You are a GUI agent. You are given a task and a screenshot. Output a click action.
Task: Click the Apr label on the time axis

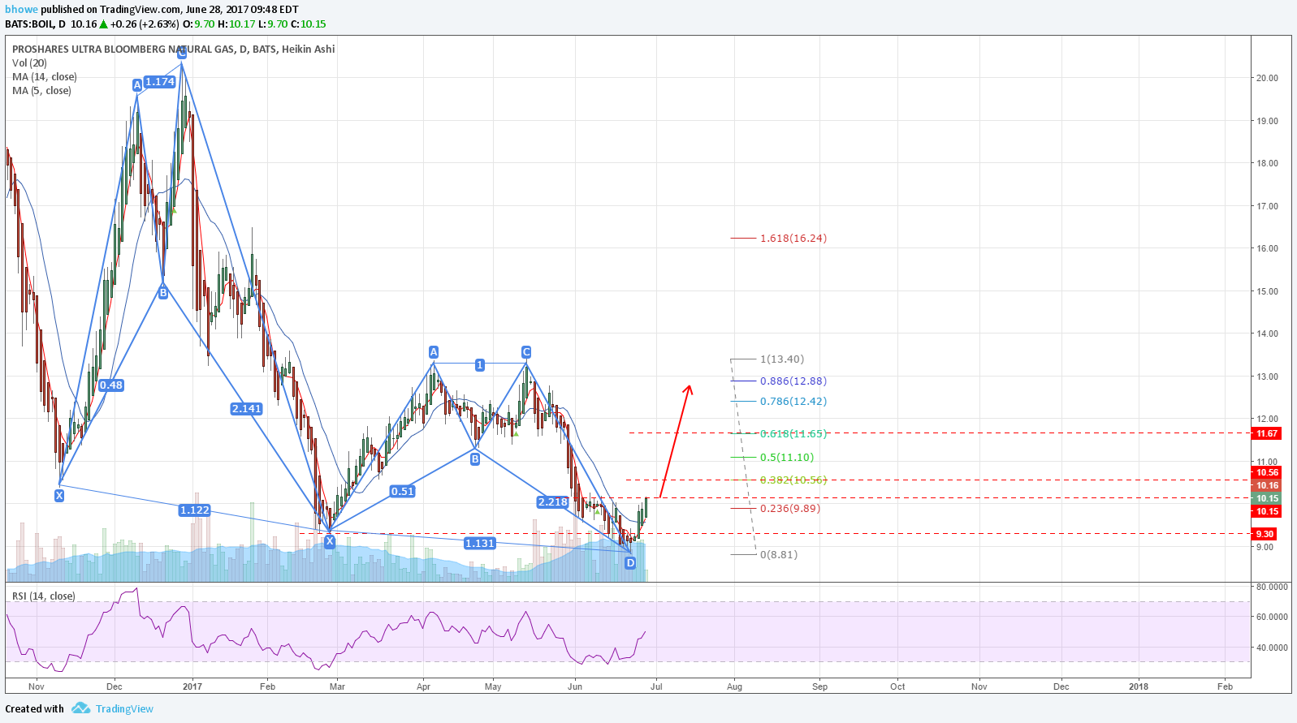(423, 686)
